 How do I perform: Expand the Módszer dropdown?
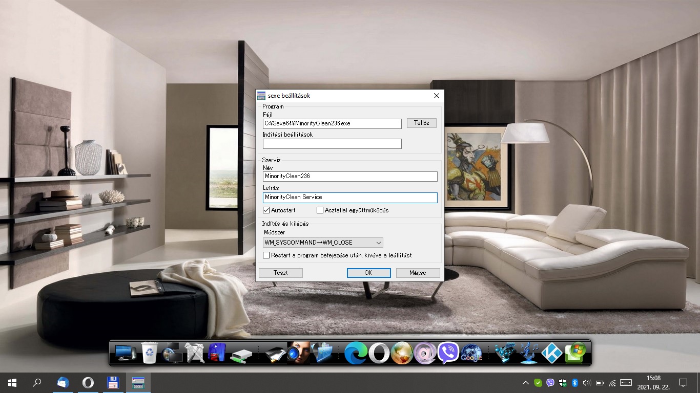323,243
